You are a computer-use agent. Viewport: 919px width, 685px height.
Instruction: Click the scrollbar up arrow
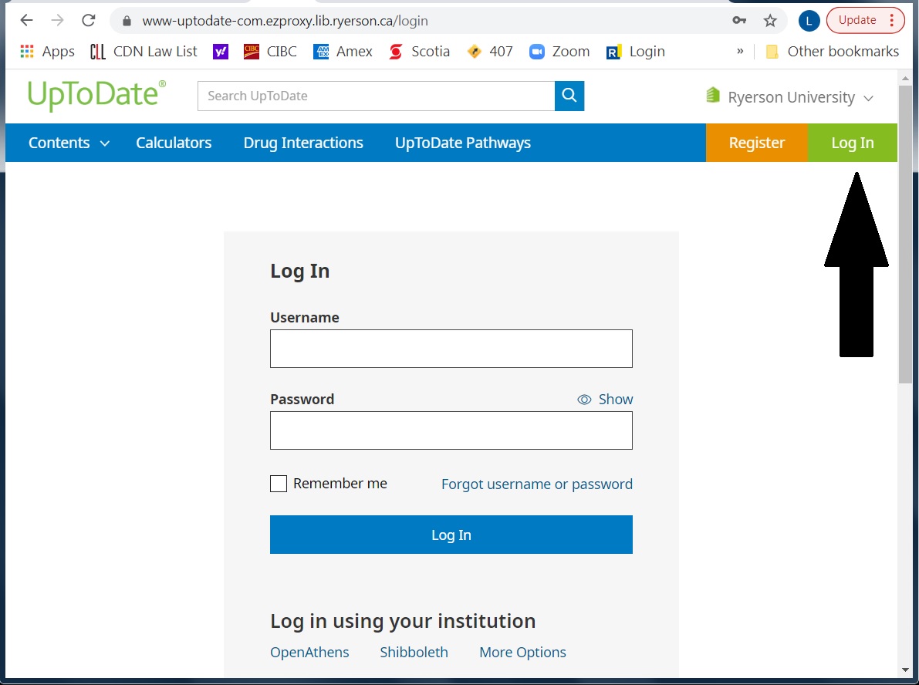click(x=906, y=77)
